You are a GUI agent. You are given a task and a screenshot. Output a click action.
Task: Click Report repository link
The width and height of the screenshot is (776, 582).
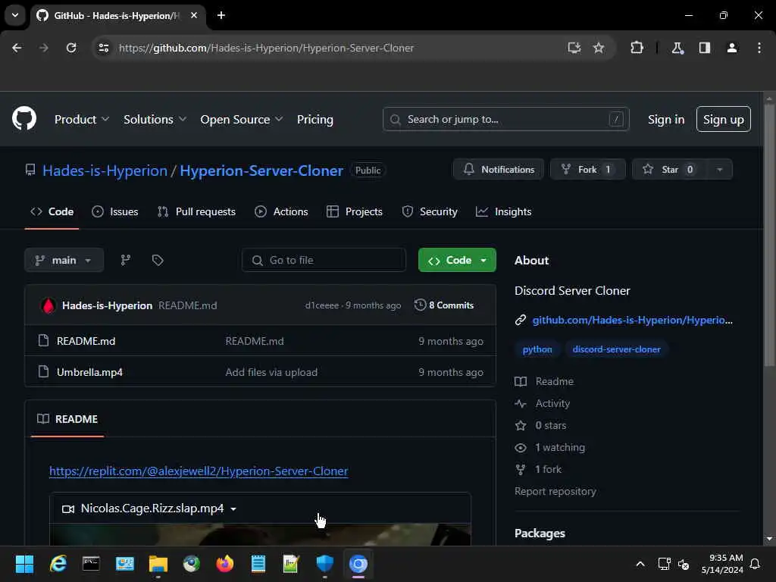click(x=555, y=491)
